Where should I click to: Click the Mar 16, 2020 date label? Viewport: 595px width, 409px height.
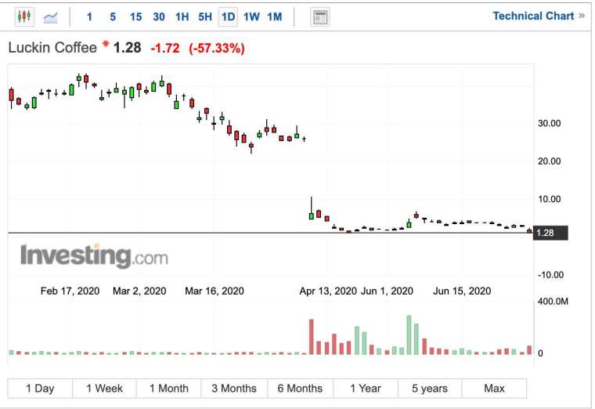coord(215,291)
